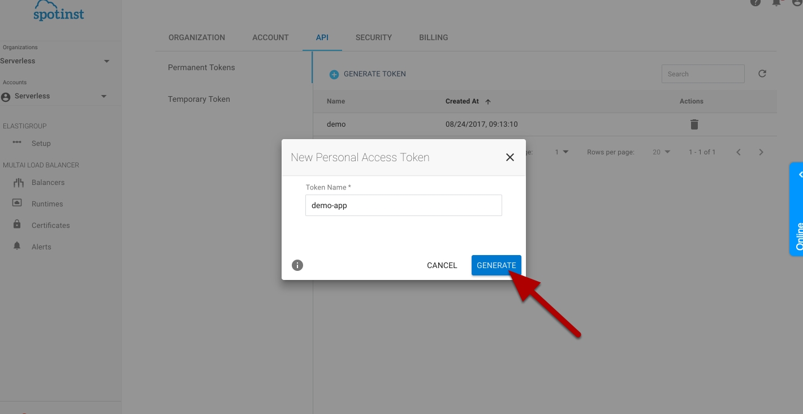Image resolution: width=803 pixels, height=414 pixels.
Task: Go to next page of tokens
Action: click(761, 152)
